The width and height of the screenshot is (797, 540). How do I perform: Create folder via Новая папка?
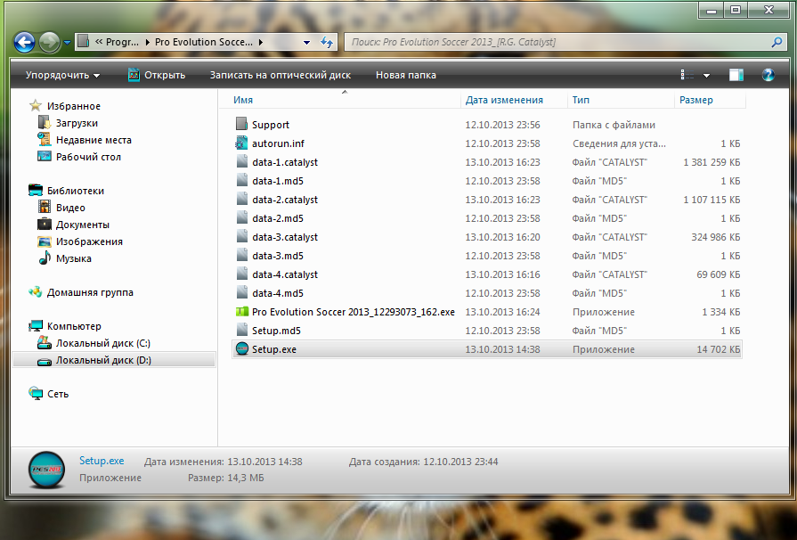(x=405, y=75)
